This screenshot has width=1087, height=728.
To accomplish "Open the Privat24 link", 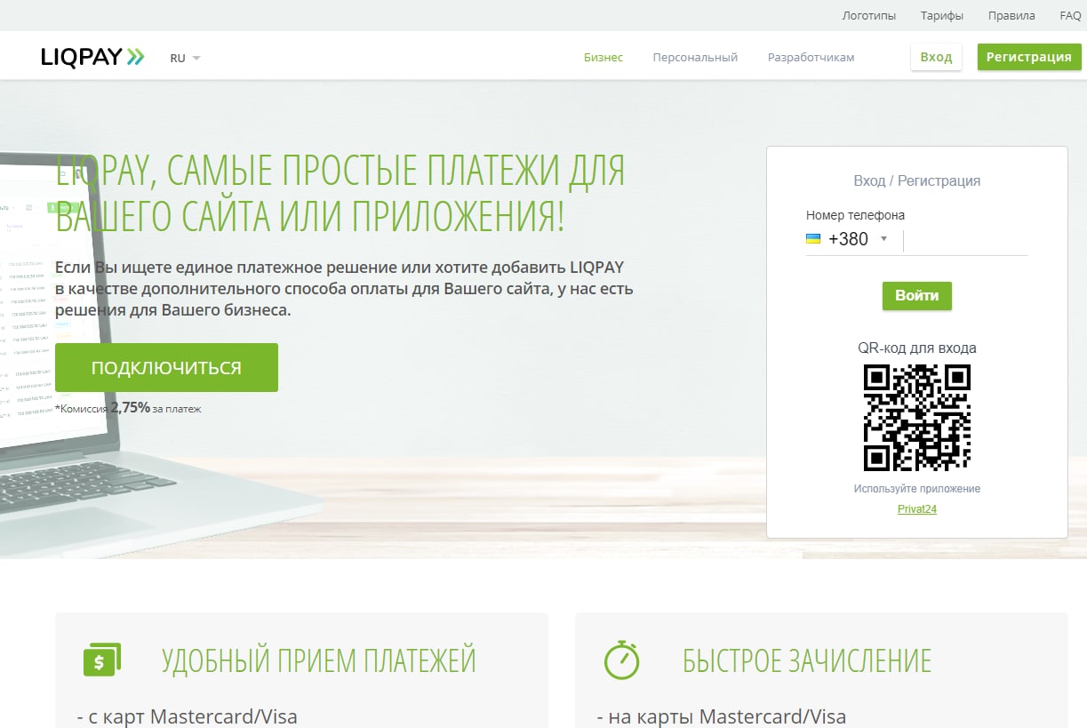I will click(917, 509).
